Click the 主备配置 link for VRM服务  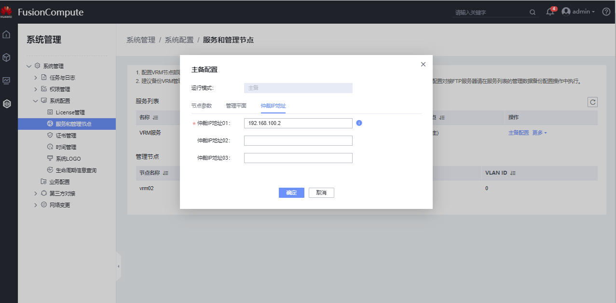click(519, 133)
